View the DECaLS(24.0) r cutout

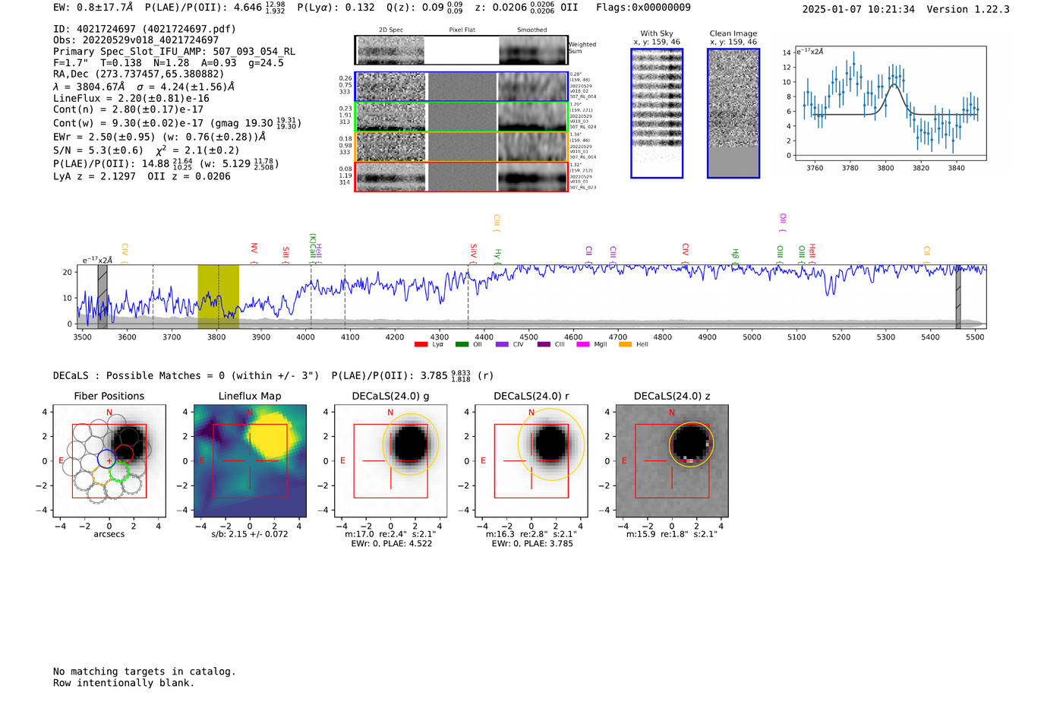pyautogui.click(x=531, y=461)
